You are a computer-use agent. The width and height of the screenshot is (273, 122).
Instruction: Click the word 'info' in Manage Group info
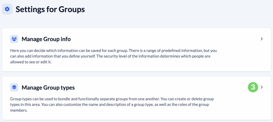(65, 39)
